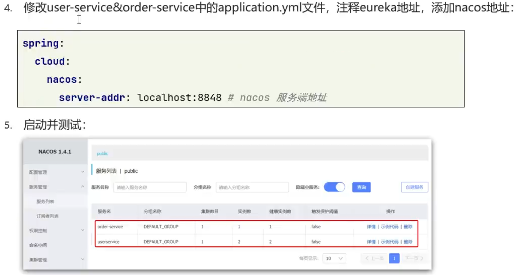Focus the 服务名称 search field
Image resolution: width=517 pixels, height=275 pixels.
(150, 187)
